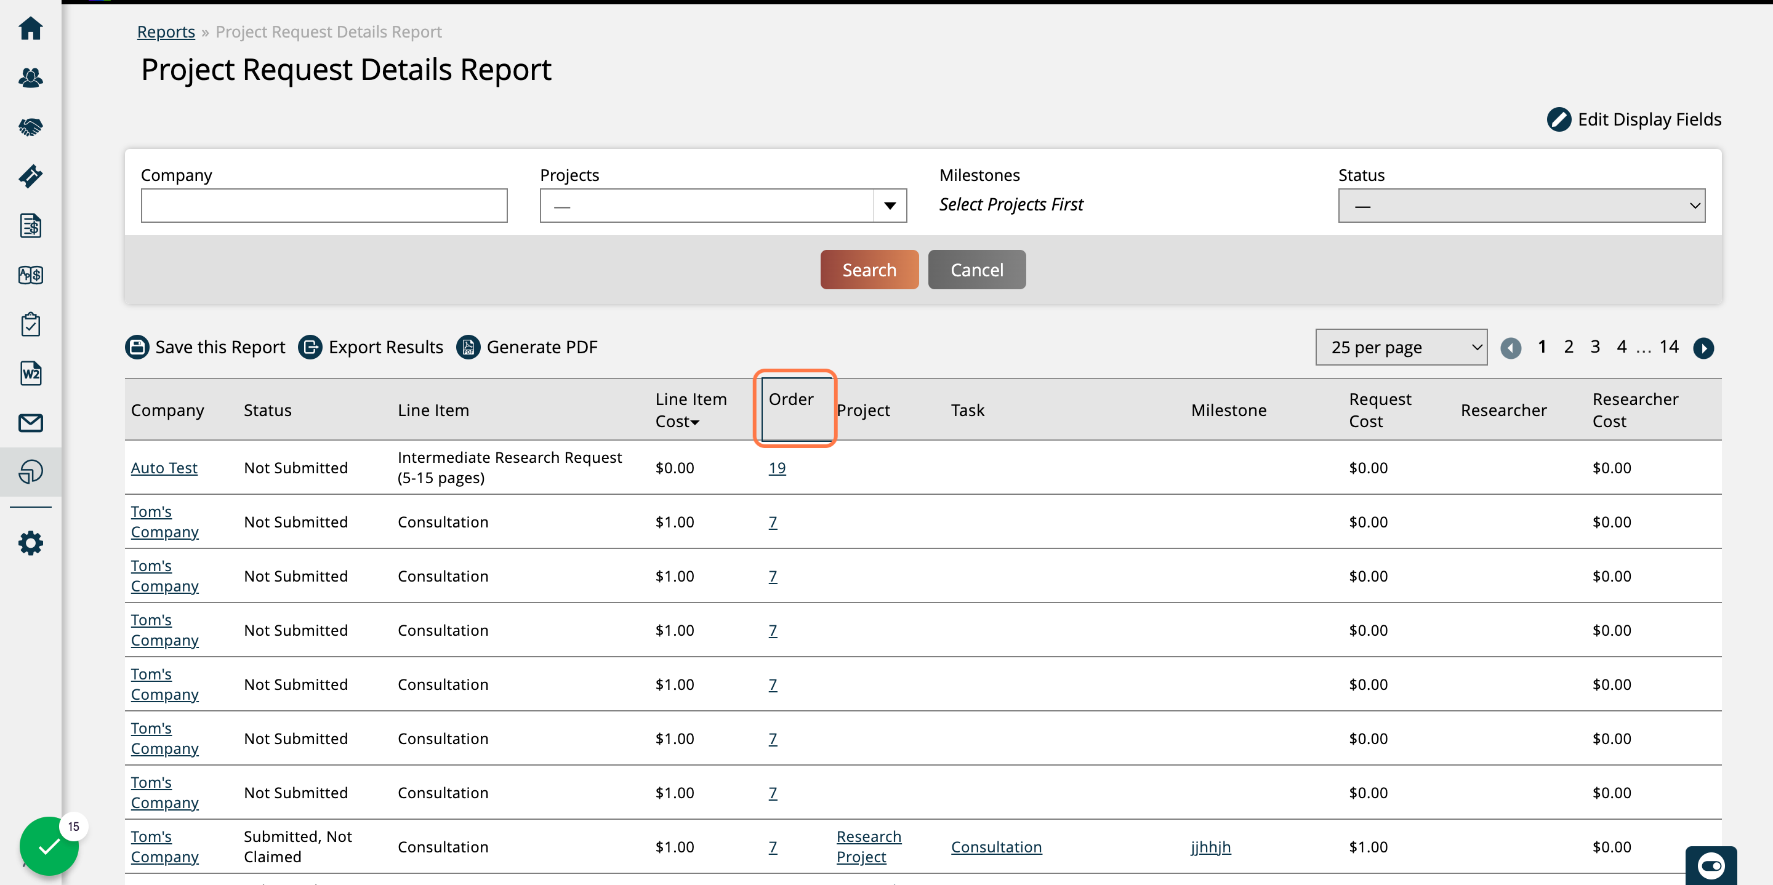Open the Mail envelope icon
Image resolution: width=1773 pixels, height=885 pixels.
point(30,423)
